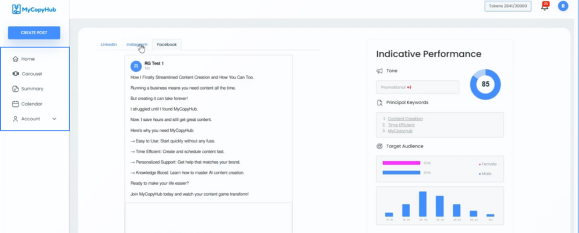Select the Carousel sidebar icon
This screenshot has width=579, height=233.
point(16,74)
